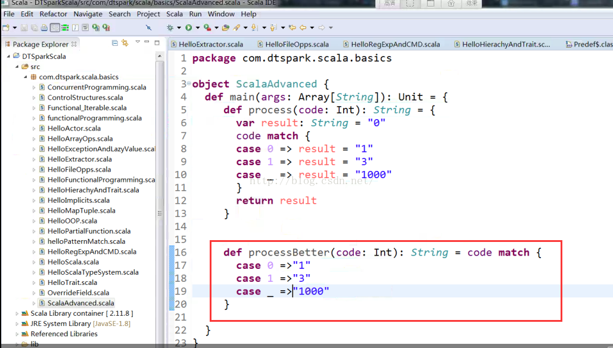Image resolution: width=613 pixels, height=348 pixels.
Task: Expand the ConcurrentProgramming.scala tree arrow
Action: (34, 87)
